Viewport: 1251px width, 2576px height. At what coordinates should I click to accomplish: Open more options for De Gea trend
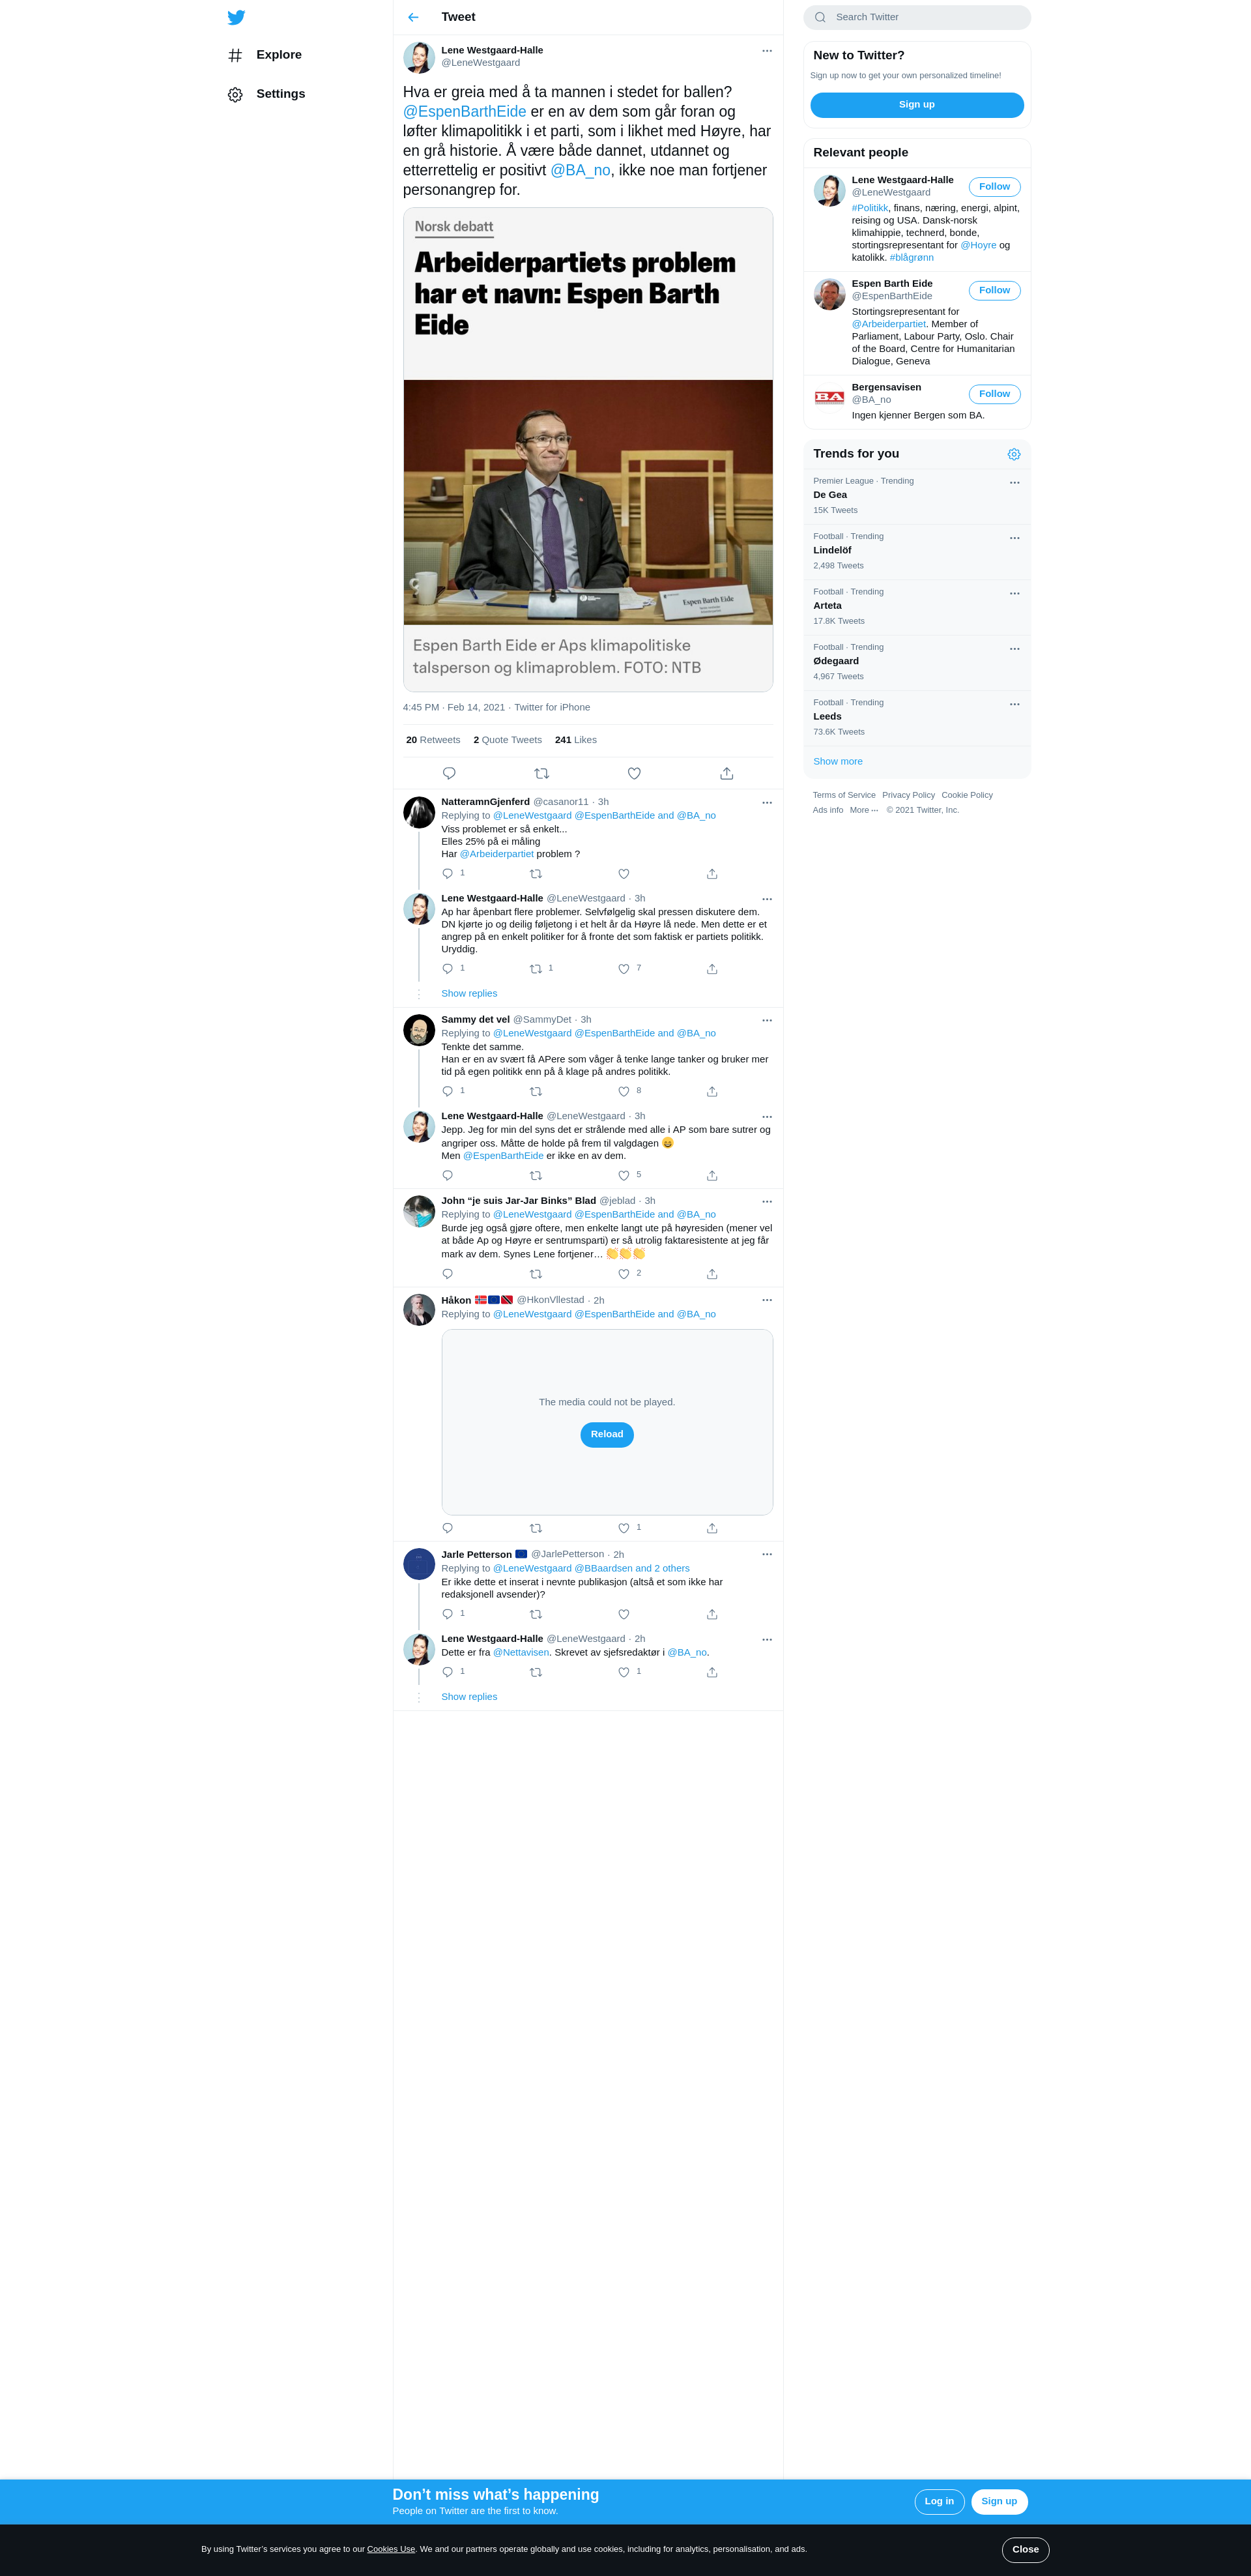[x=1014, y=482]
